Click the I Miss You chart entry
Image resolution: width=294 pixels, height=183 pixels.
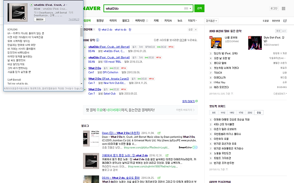click(x=219, y=82)
